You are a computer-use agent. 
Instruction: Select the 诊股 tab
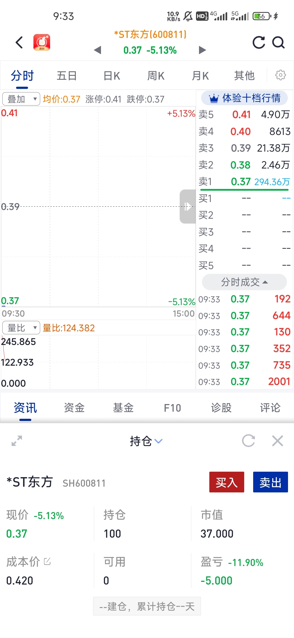pos(221,408)
